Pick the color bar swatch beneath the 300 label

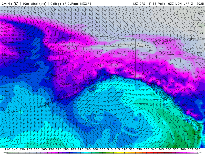coord(97,153)
